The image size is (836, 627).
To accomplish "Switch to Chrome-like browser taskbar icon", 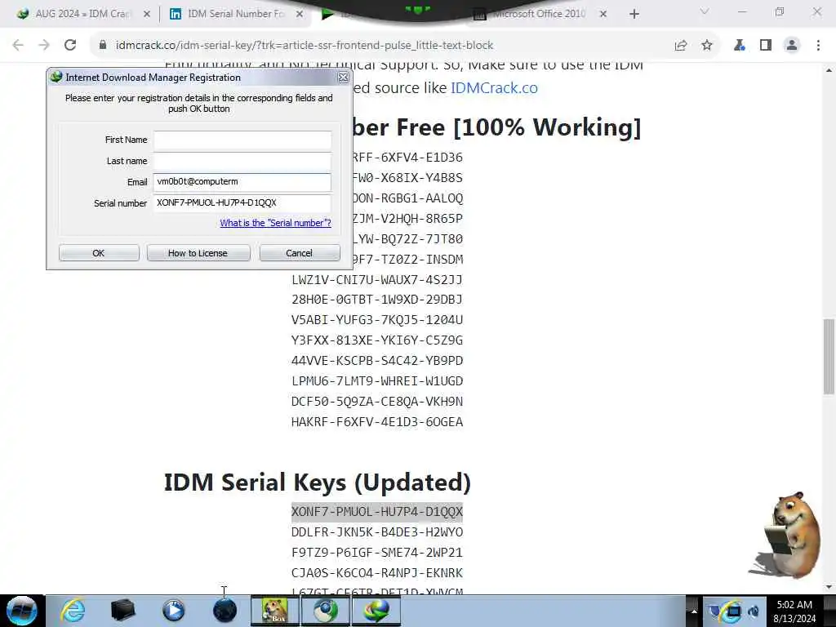I will [326, 611].
